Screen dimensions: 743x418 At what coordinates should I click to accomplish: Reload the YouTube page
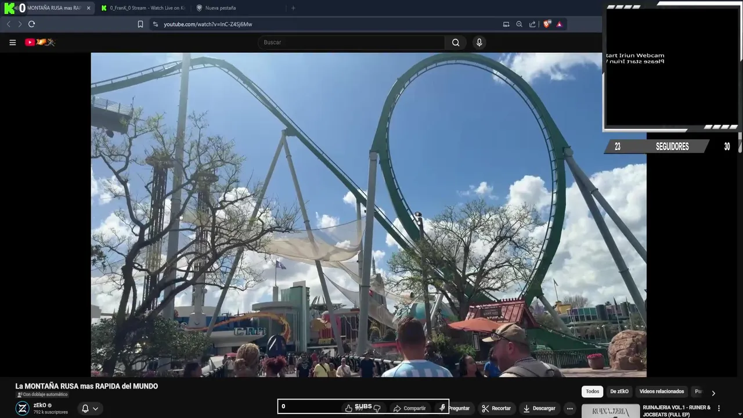(31, 24)
